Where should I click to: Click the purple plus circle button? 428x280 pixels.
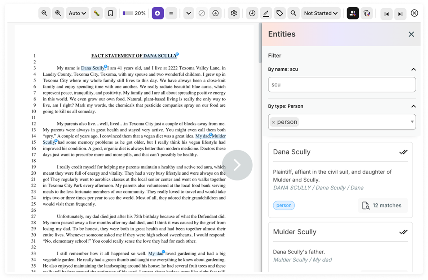(157, 13)
